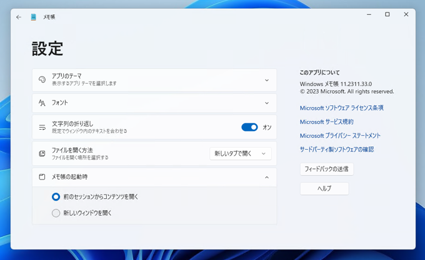The width and height of the screenshot is (425, 260).
Task: Click the このアプリについて heading
Action: 320,72
